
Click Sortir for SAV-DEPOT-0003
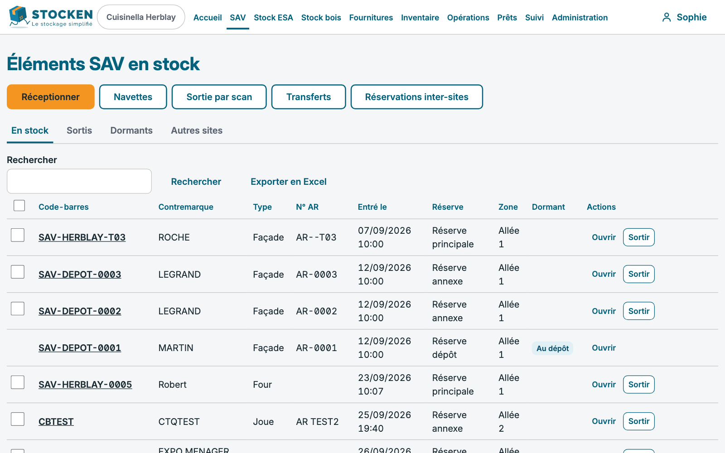(x=639, y=274)
